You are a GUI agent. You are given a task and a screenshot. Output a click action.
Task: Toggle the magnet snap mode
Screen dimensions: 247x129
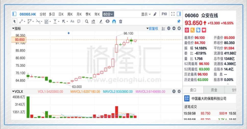coord(114,21)
